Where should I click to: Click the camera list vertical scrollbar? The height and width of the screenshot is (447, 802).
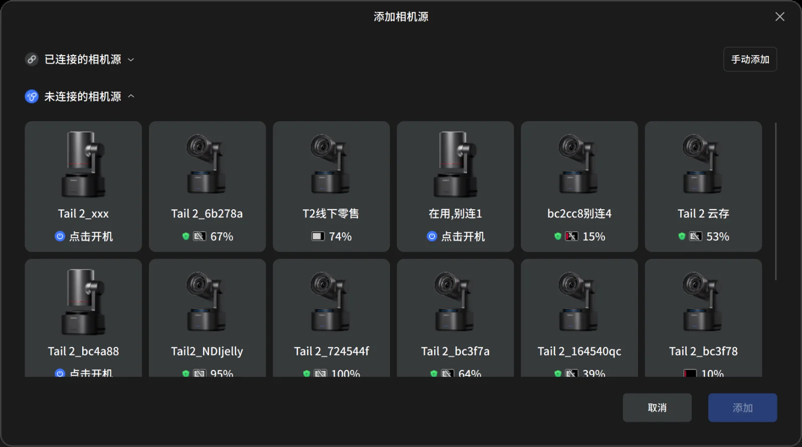775,201
